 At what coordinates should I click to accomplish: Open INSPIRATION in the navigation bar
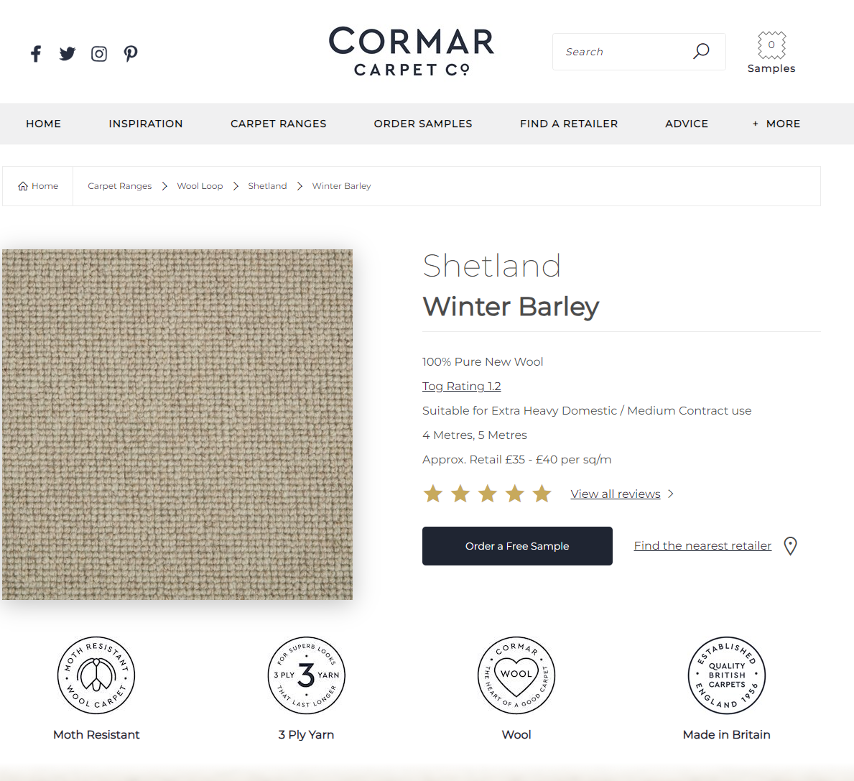point(145,124)
